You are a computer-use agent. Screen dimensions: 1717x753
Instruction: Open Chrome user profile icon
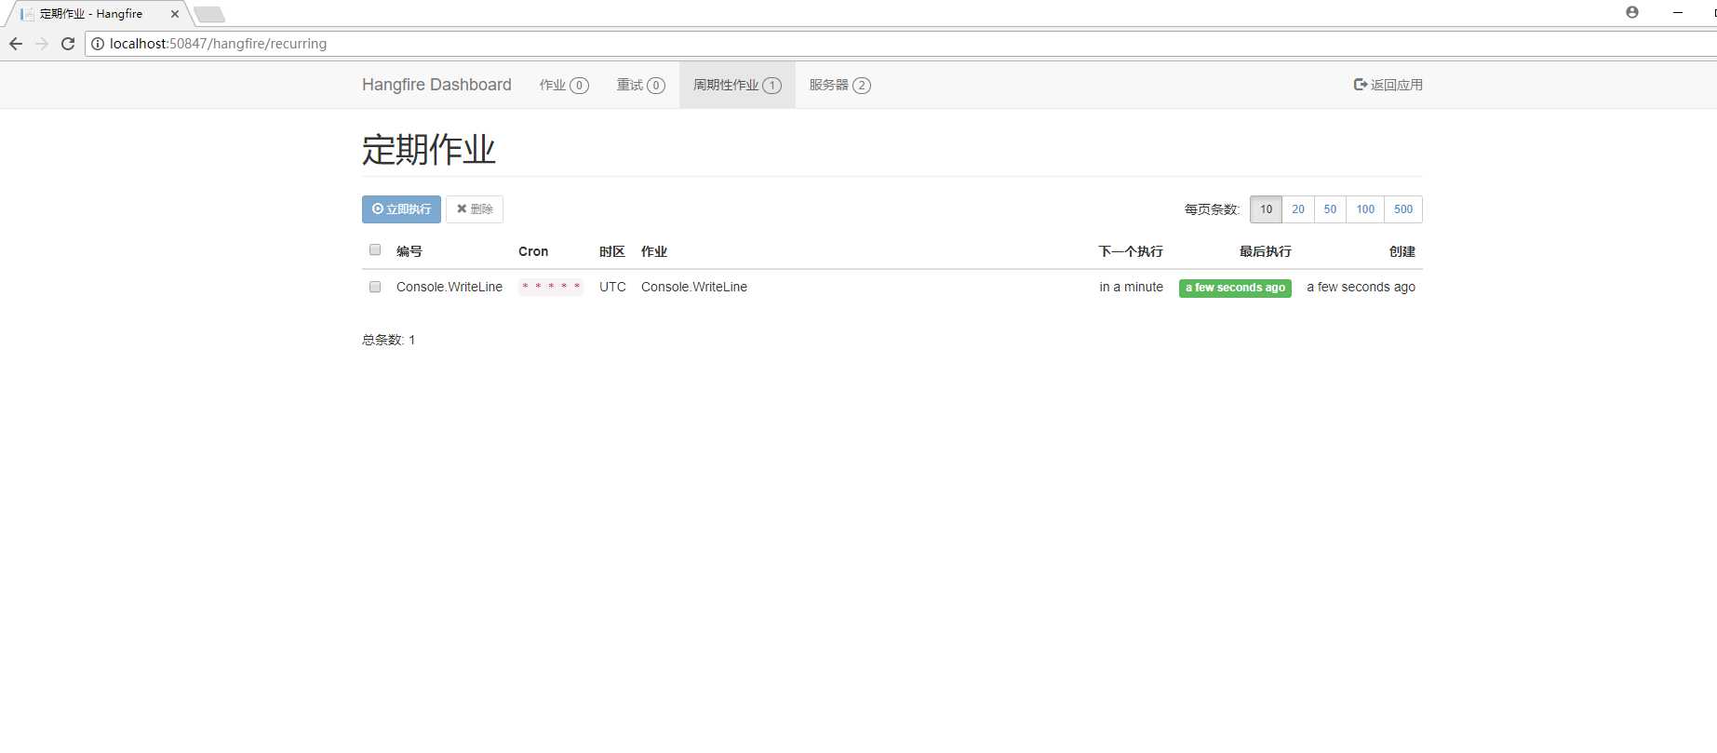click(x=1632, y=12)
